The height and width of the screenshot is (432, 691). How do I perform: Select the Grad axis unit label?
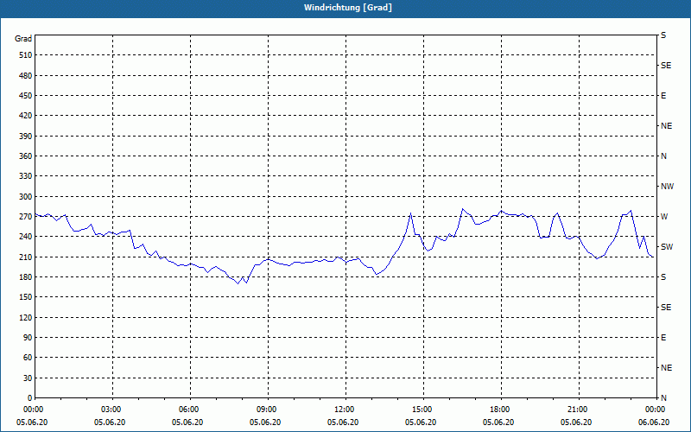click(23, 39)
